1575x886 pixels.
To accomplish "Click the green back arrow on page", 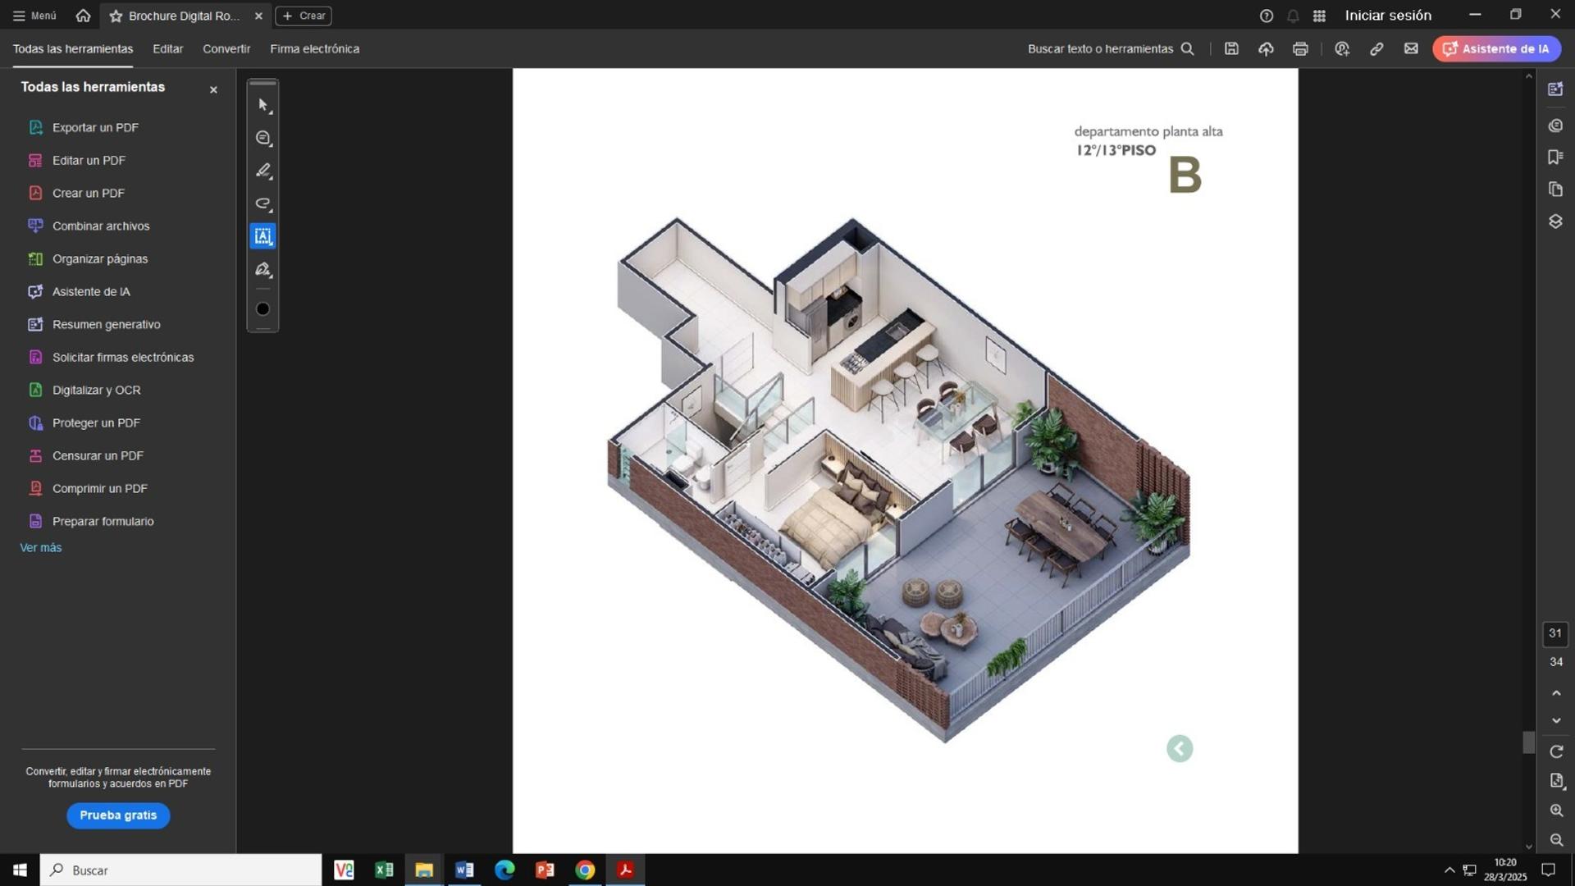I will [x=1180, y=748].
